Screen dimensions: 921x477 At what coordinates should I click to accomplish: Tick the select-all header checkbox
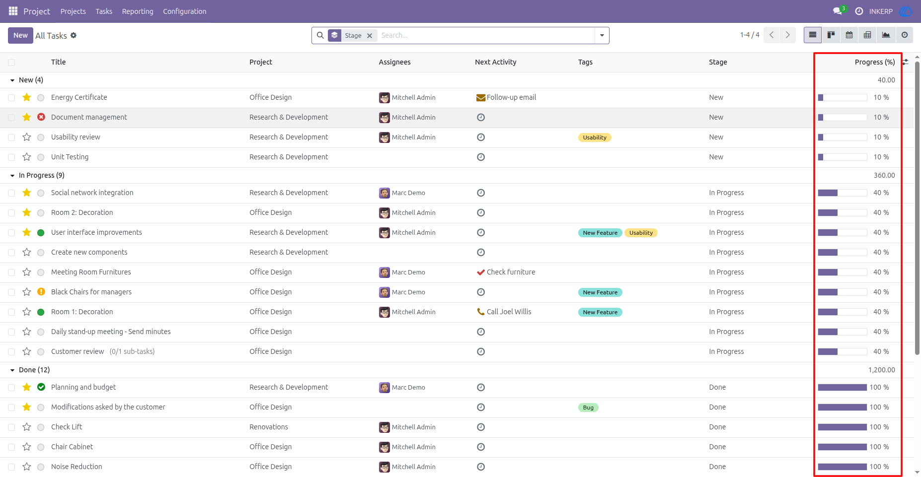(x=11, y=63)
